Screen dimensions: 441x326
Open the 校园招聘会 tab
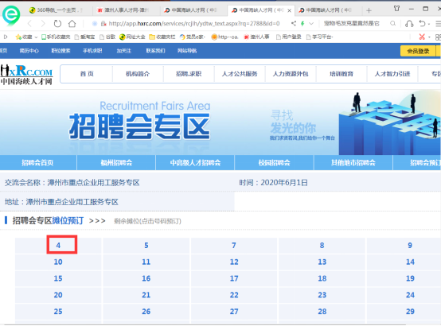click(x=274, y=162)
